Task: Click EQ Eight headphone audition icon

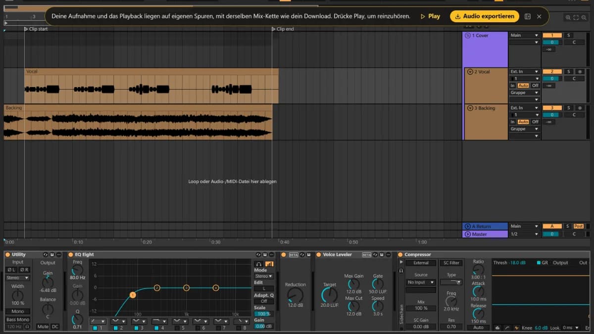Action: (259, 264)
